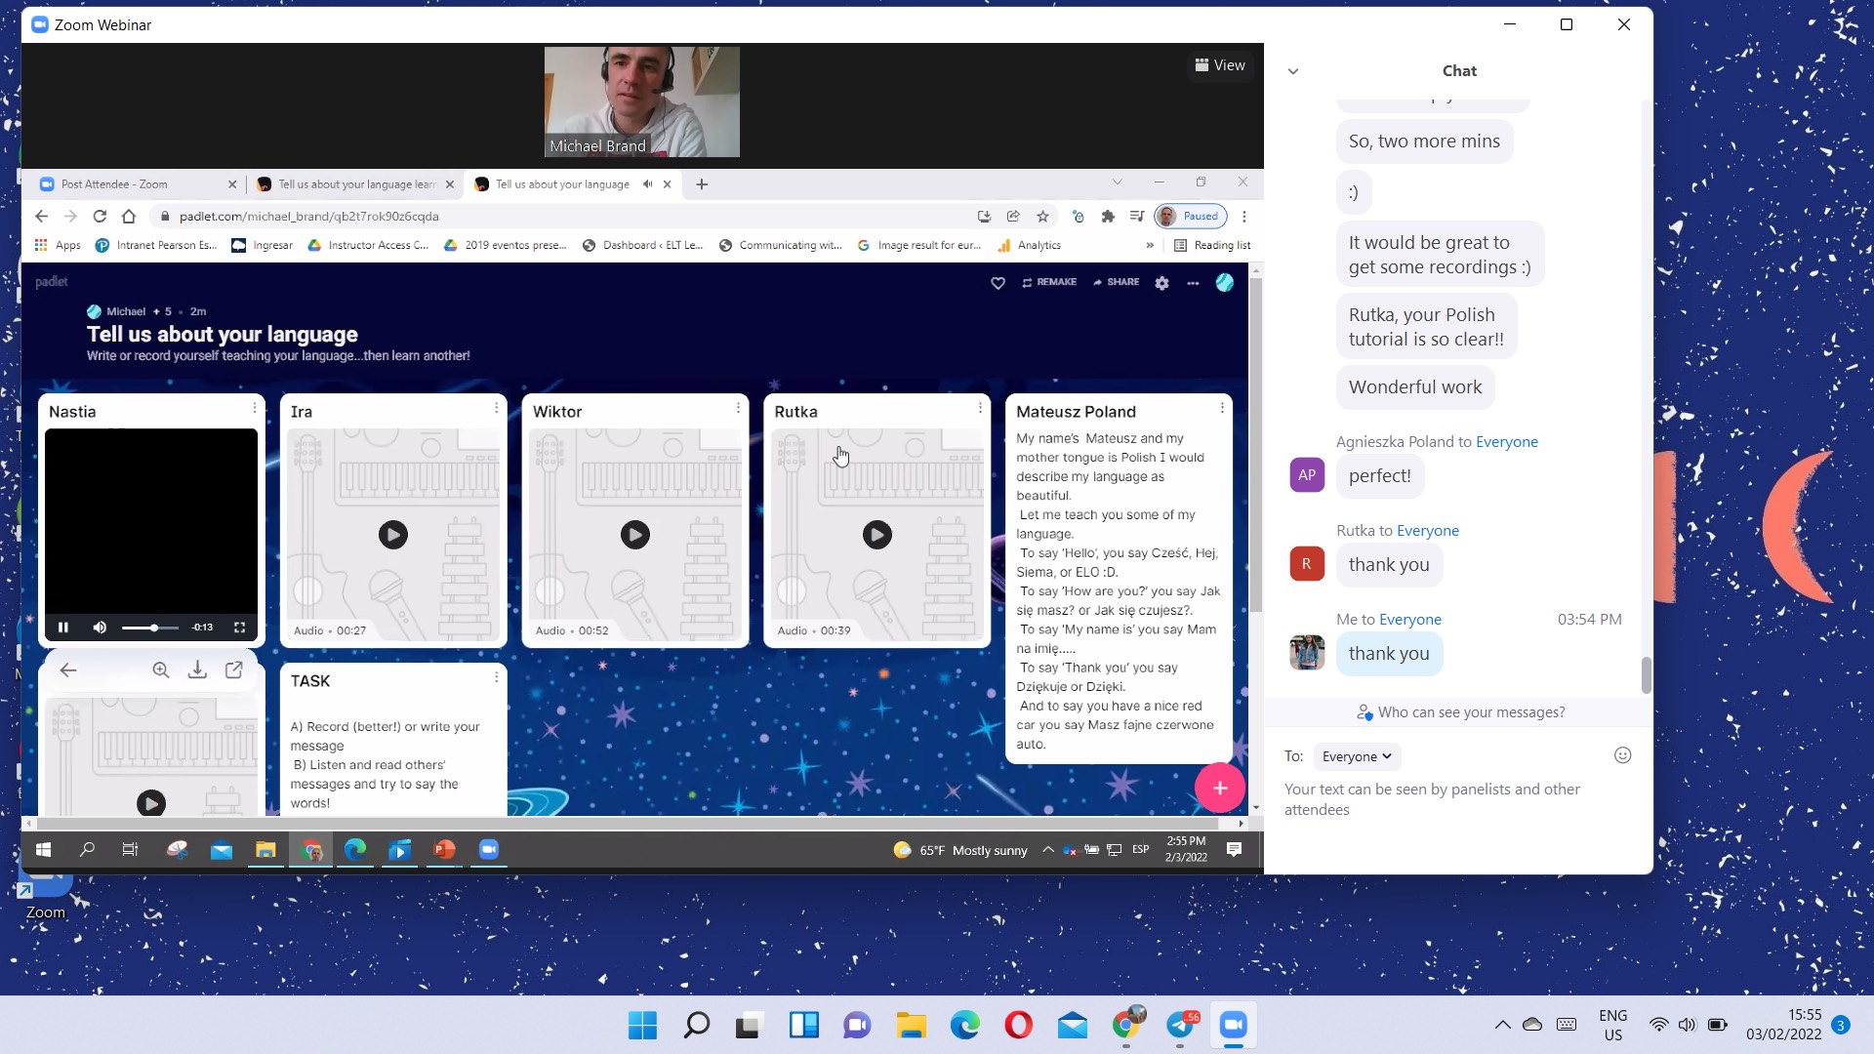
Task: Click the chat message input field
Action: pos(1445,799)
